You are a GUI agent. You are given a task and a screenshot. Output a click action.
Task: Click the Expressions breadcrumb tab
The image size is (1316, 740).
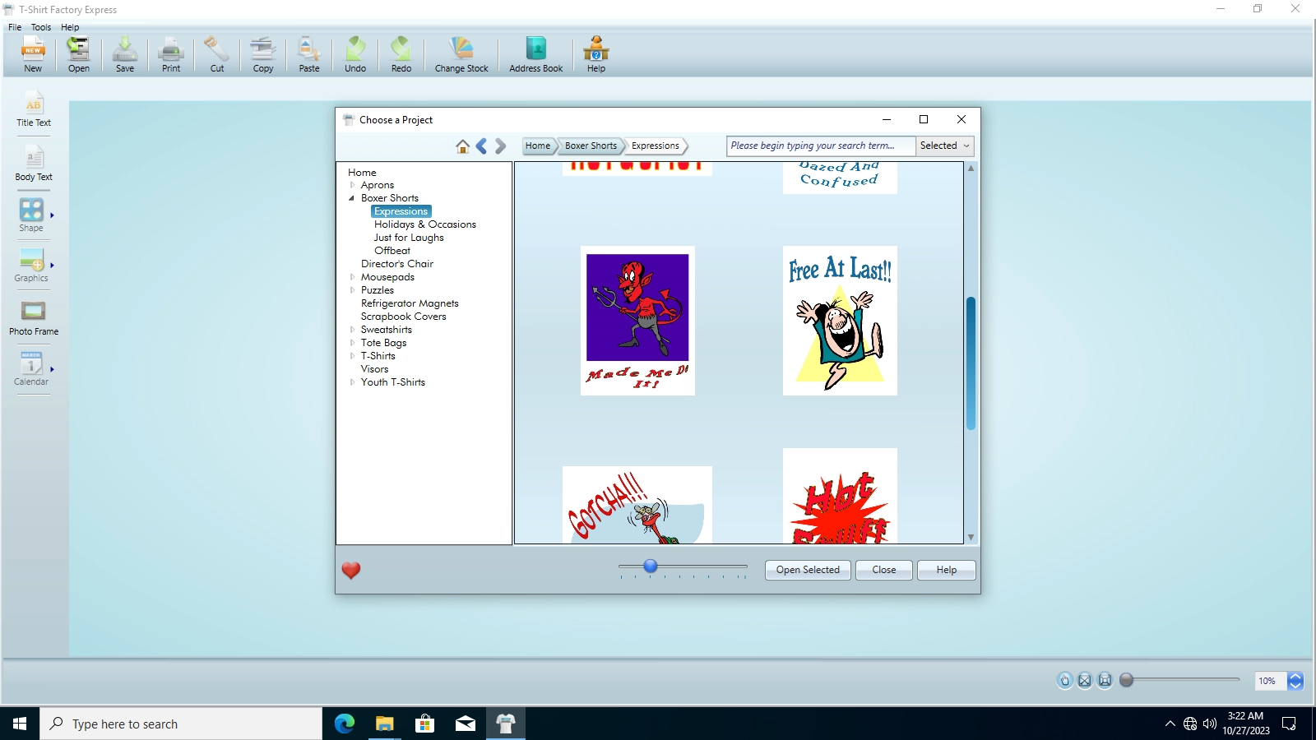(656, 146)
